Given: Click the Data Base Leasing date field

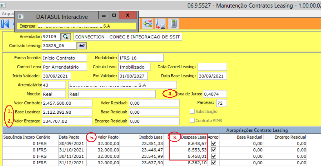Looking at the screenshot, I should click(212, 76).
